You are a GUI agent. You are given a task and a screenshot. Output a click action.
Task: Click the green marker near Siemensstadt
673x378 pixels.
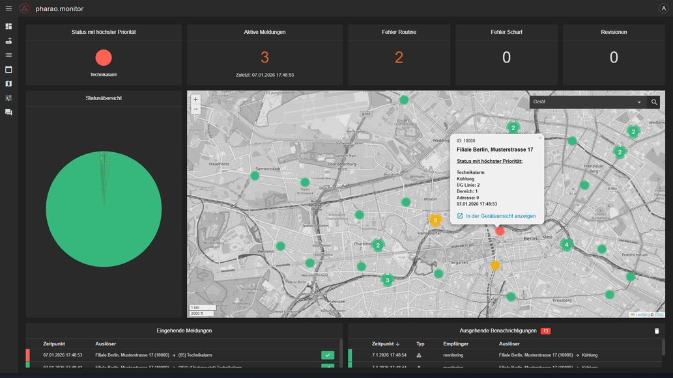coord(255,176)
